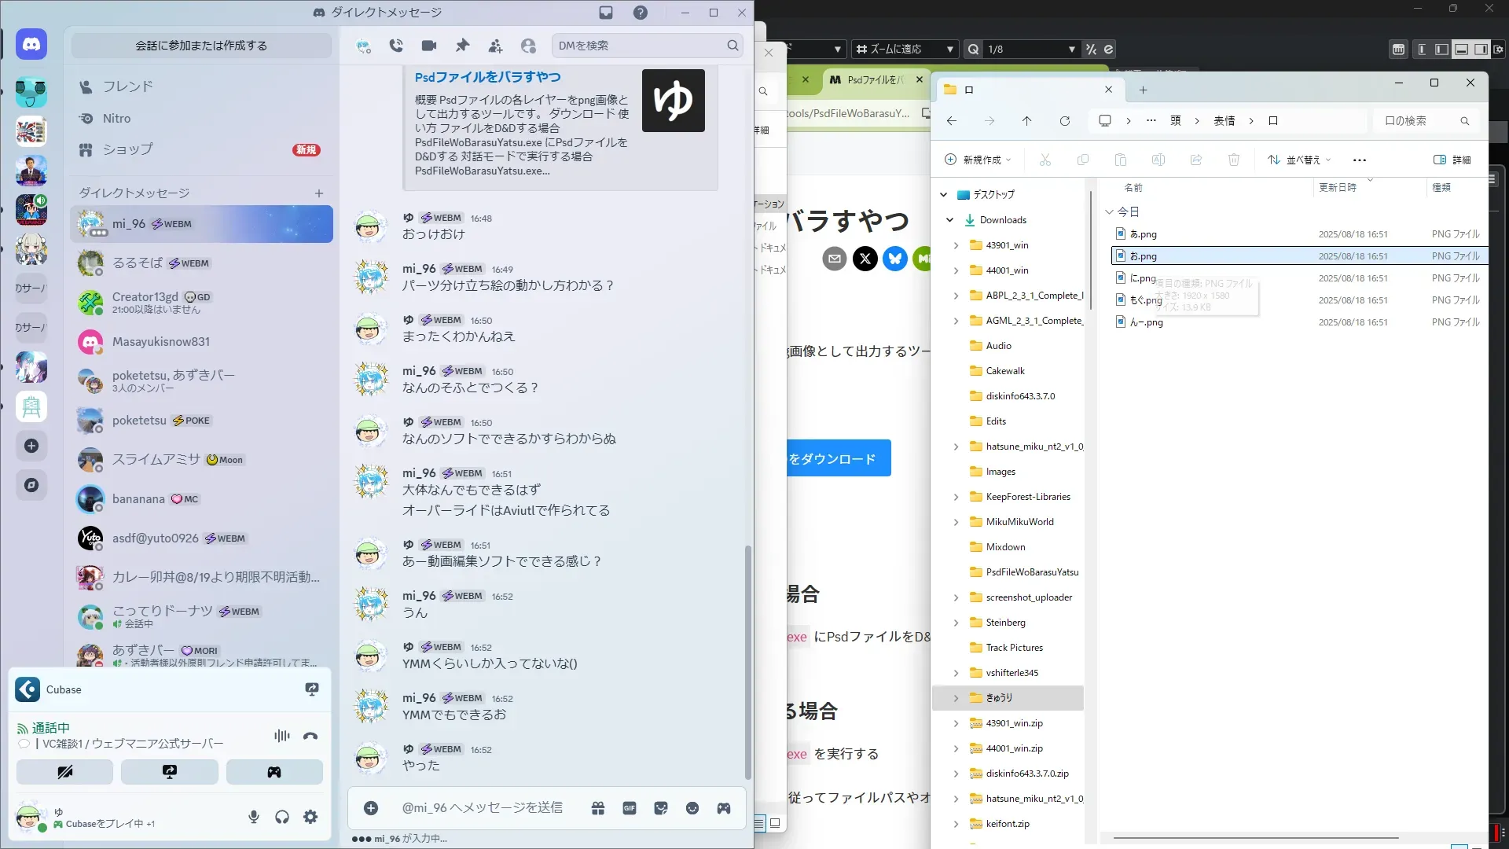Image resolution: width=1509 pixels, height=849 pixels.
Task: Expand the 43901_win folder in tree
Action: pyautogui.click(x=956, y=245)
